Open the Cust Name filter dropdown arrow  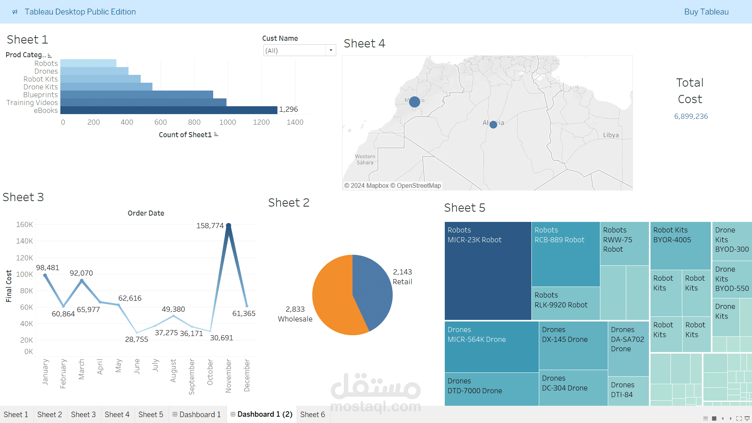tap(331, 50)
